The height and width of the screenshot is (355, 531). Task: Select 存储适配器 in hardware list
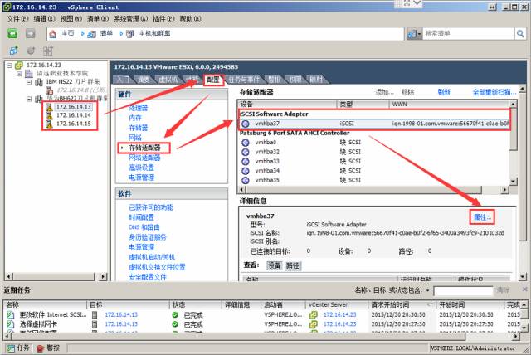[144, 148]
